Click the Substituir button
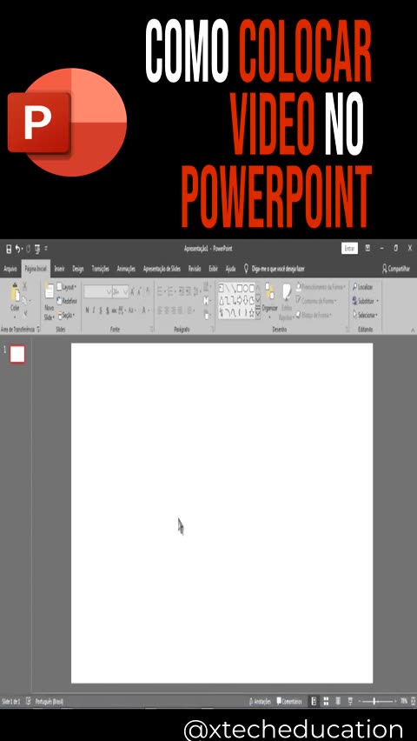Screen dimensions: 417x741 tap(365, 301)
